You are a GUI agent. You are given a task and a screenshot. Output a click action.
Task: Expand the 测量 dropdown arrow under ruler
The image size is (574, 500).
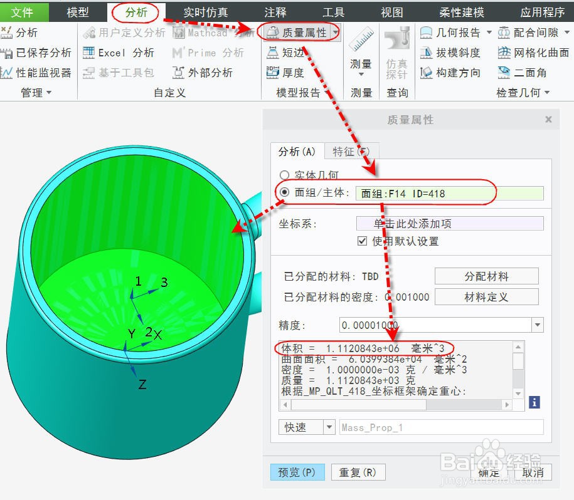[x=361, y=75]
